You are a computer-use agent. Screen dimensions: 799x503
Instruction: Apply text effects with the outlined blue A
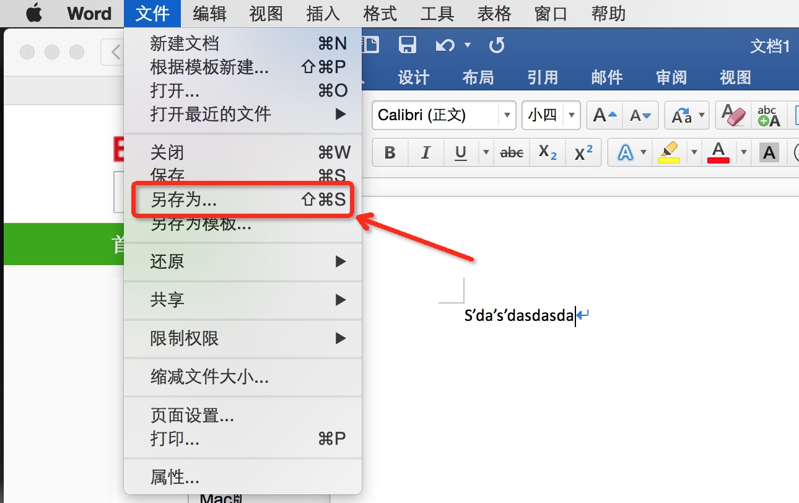[626, 152]
